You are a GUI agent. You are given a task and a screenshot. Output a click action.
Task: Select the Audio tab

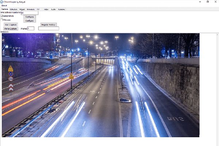[53, 9]
